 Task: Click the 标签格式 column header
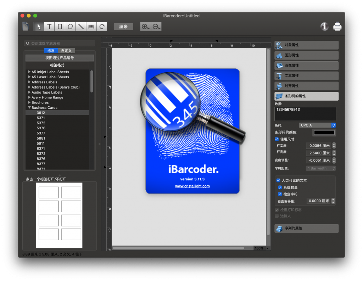pyautogui.click(x=57, y=65)
